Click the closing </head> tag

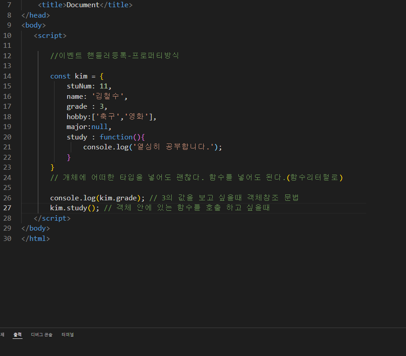(x=36, y=15)
